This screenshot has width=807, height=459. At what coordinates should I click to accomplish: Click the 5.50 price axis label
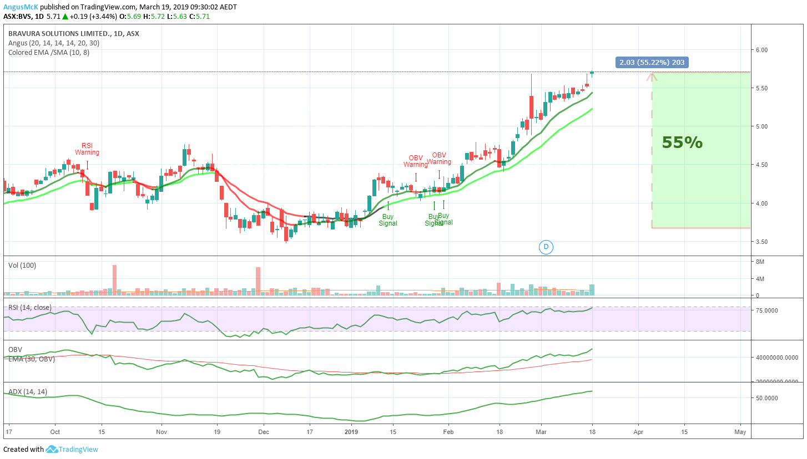(761, 88)
